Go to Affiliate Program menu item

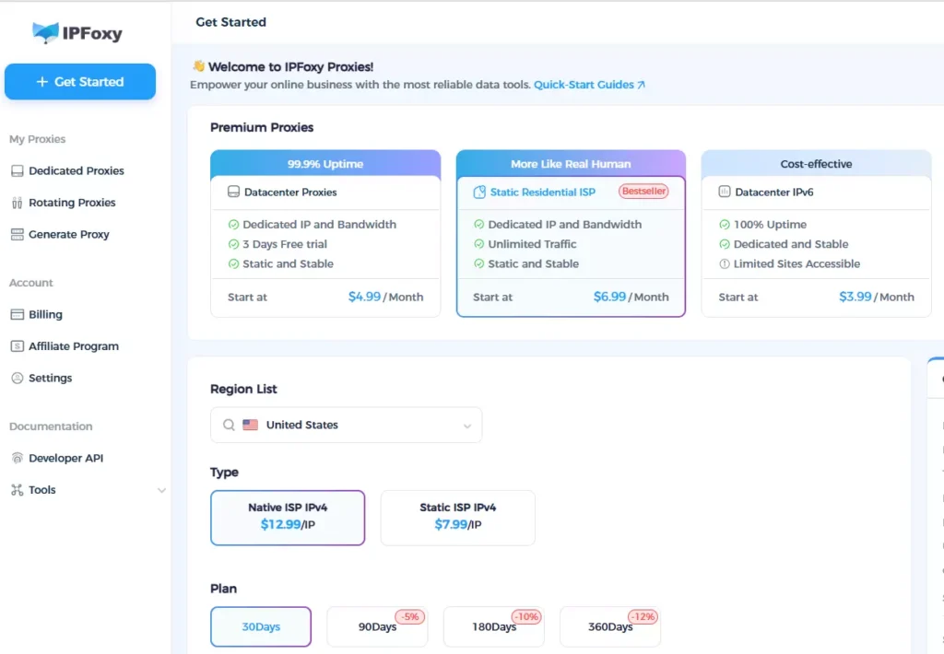point(74,346)
